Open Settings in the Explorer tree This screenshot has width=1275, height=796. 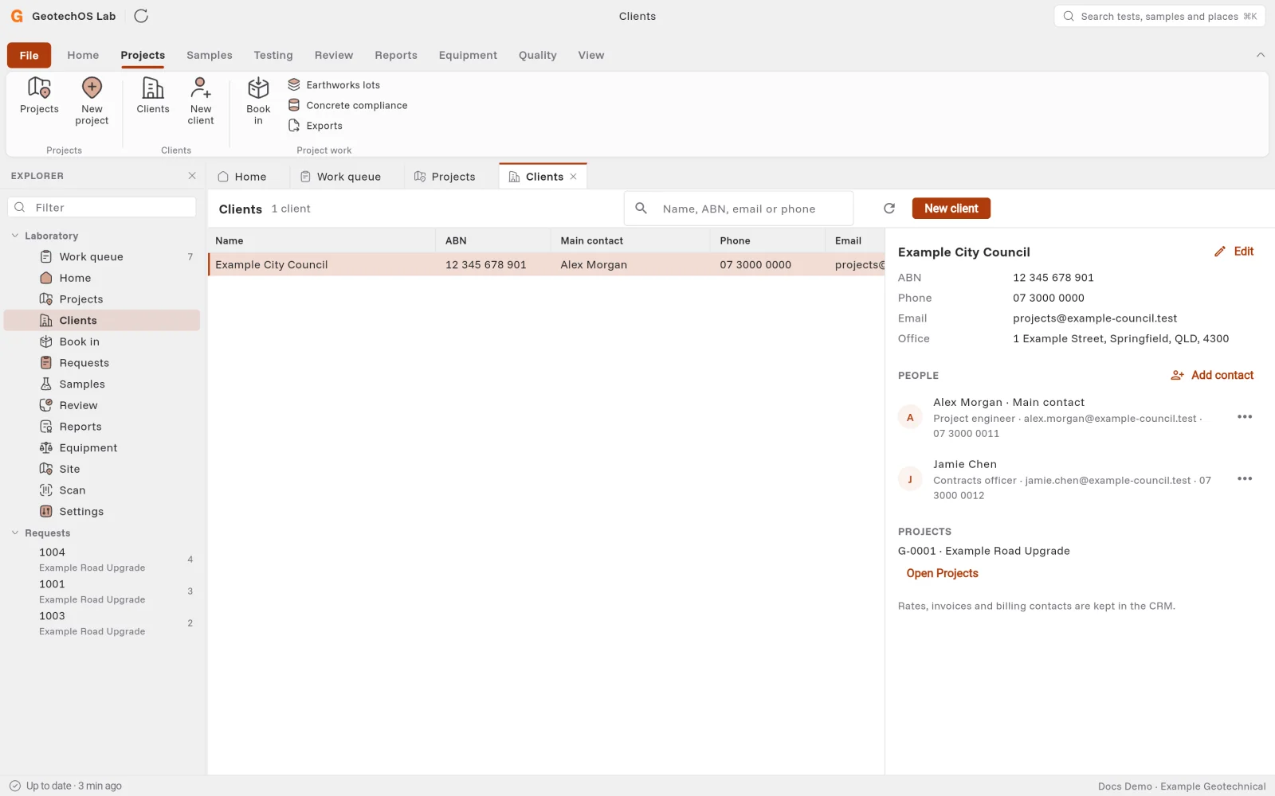click(102, 511)
